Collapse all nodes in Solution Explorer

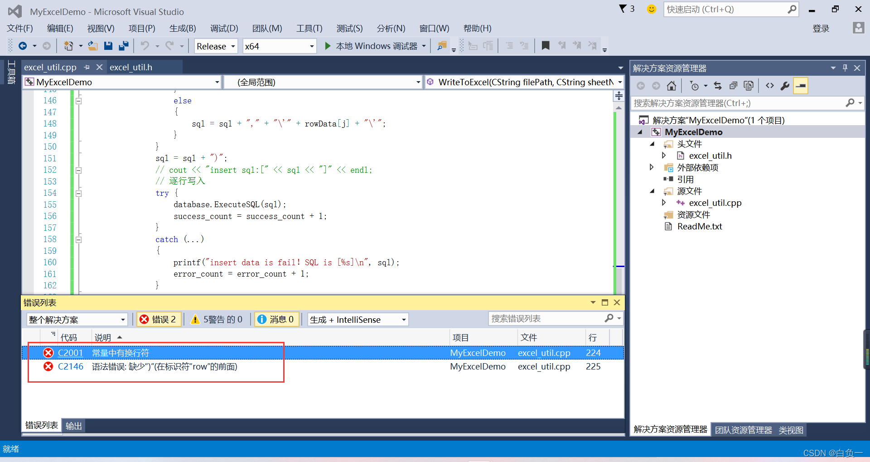pyautogui.click(x=733, y=86)
